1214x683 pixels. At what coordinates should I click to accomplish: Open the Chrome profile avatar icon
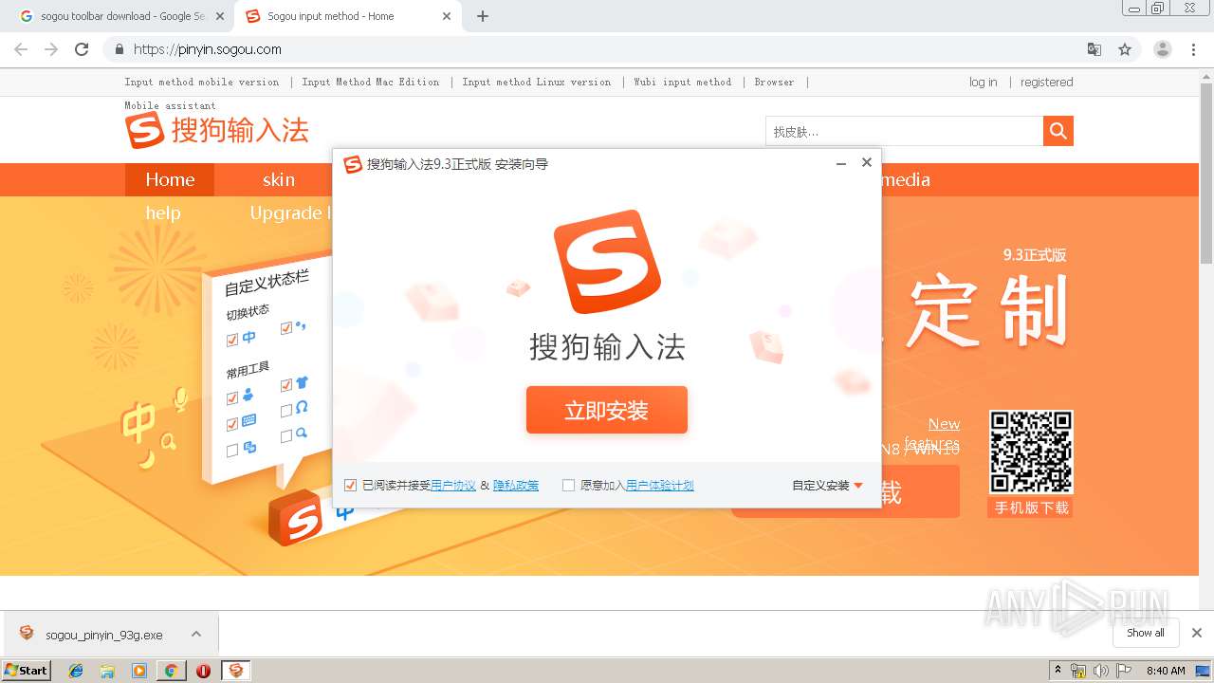[1162, 49]
